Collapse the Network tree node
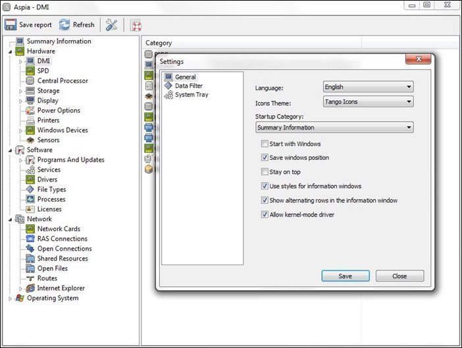Screen dimensions: 462x348 [11, 220]
